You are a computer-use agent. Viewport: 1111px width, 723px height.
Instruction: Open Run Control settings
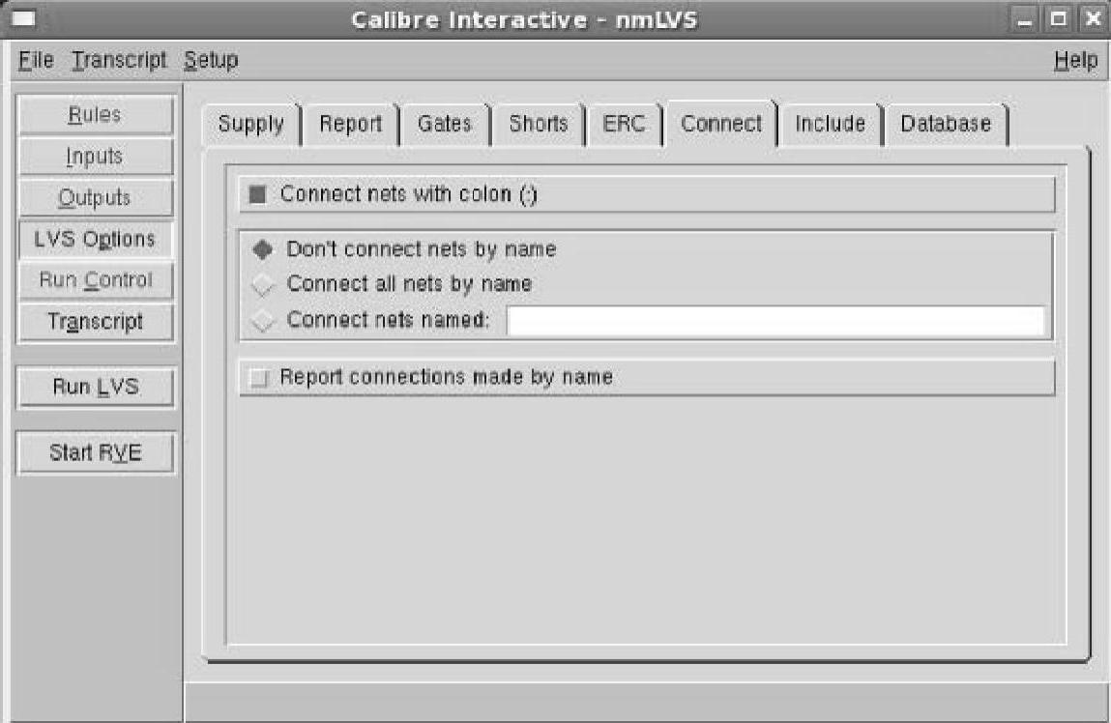point(96,280)
